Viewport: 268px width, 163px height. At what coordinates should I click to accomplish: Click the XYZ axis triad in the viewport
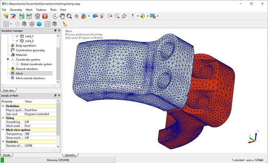pyautogui.click(x=253, y=137)
